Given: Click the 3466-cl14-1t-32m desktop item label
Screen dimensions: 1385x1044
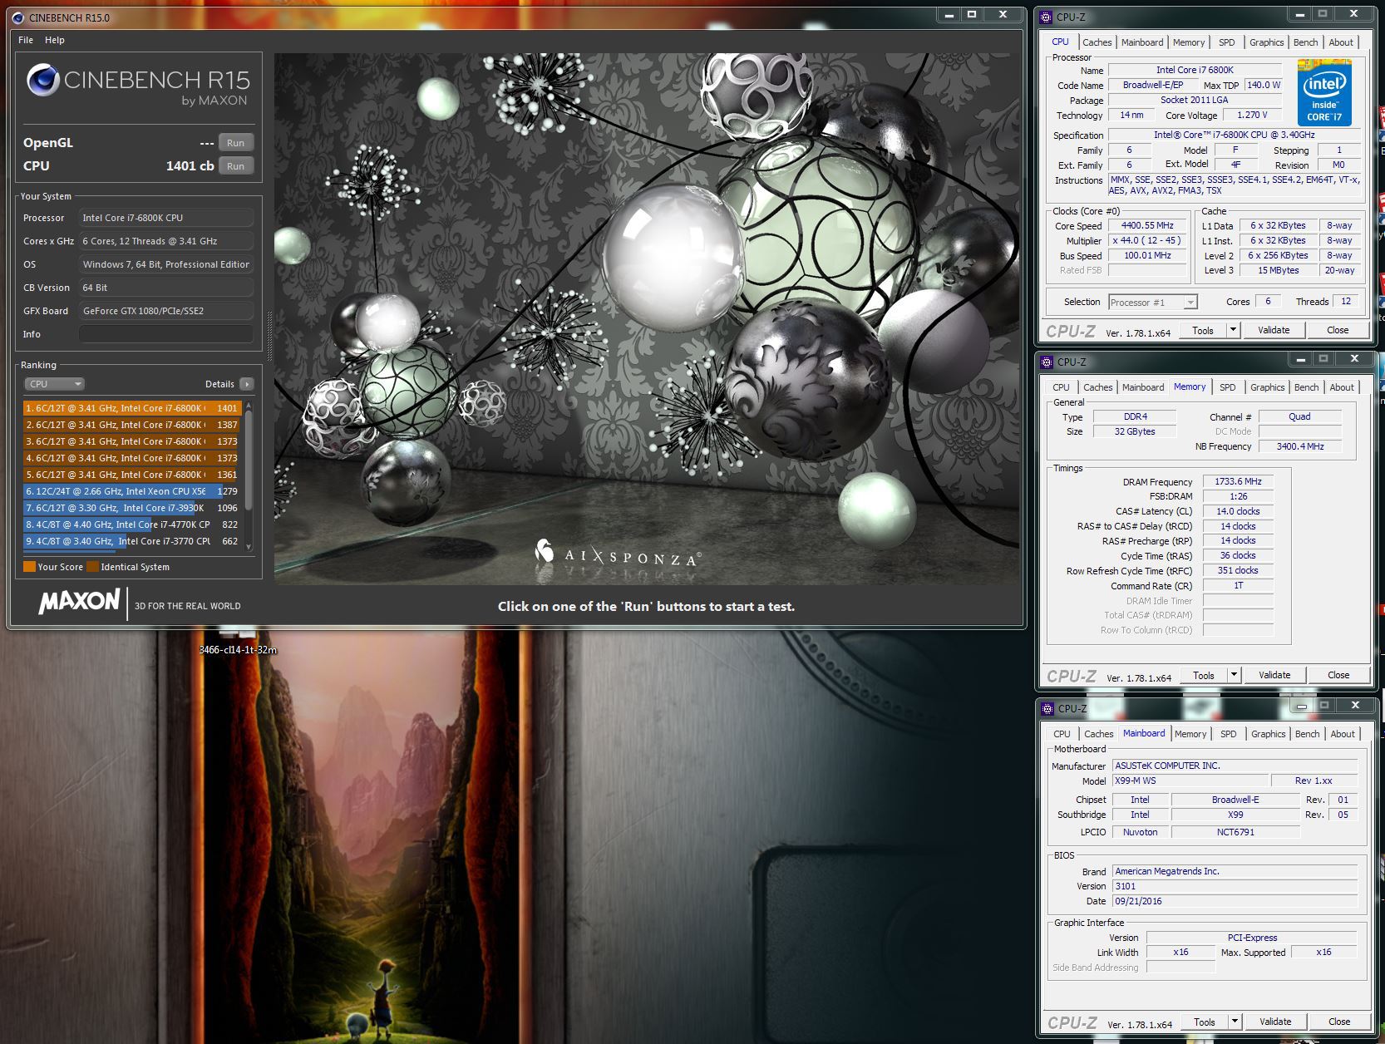Looking at the screenshot, I should click(x=238, y=650).
